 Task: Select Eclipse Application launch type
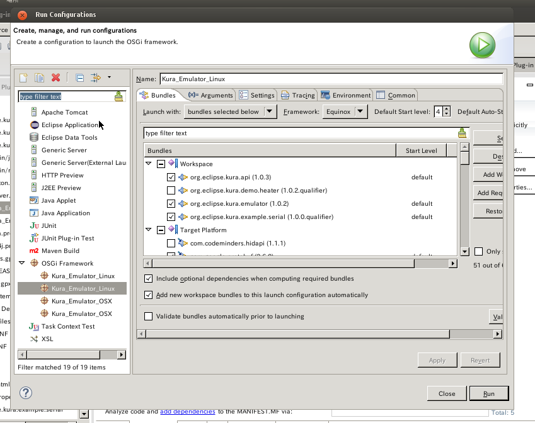click(x=69, y=125)
